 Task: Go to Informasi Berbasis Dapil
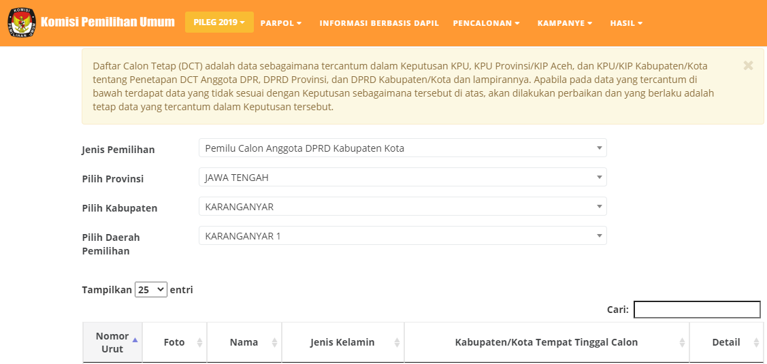click(x=379, y=23)
